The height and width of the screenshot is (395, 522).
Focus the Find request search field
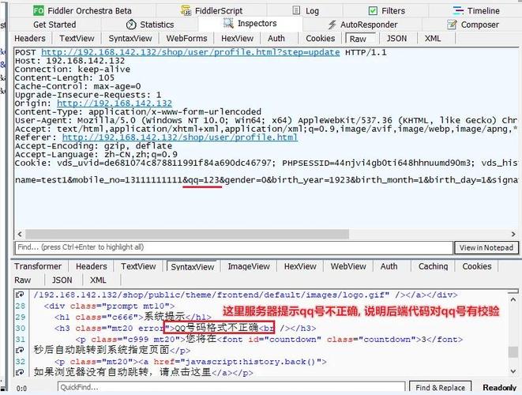pyautogui.click(x=234, y=247)
